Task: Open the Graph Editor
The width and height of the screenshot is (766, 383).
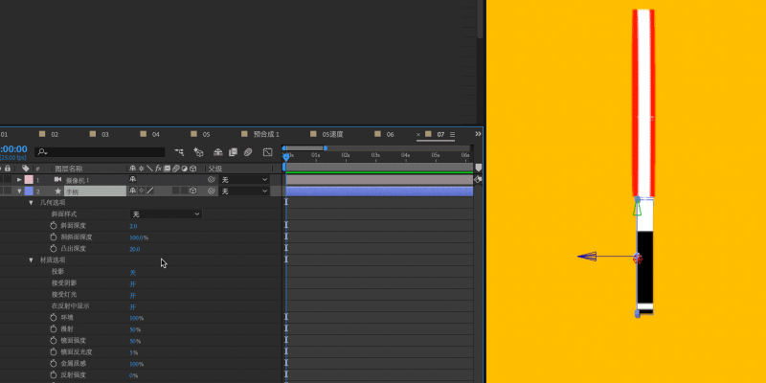Action: (267, 152)
